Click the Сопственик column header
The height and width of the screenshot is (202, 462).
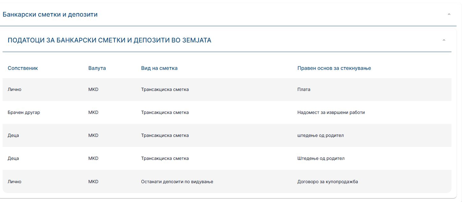pyautogui.click(x=23, y=68)
